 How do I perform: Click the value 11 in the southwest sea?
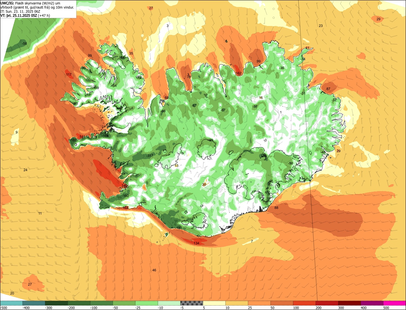pos(40,213)
